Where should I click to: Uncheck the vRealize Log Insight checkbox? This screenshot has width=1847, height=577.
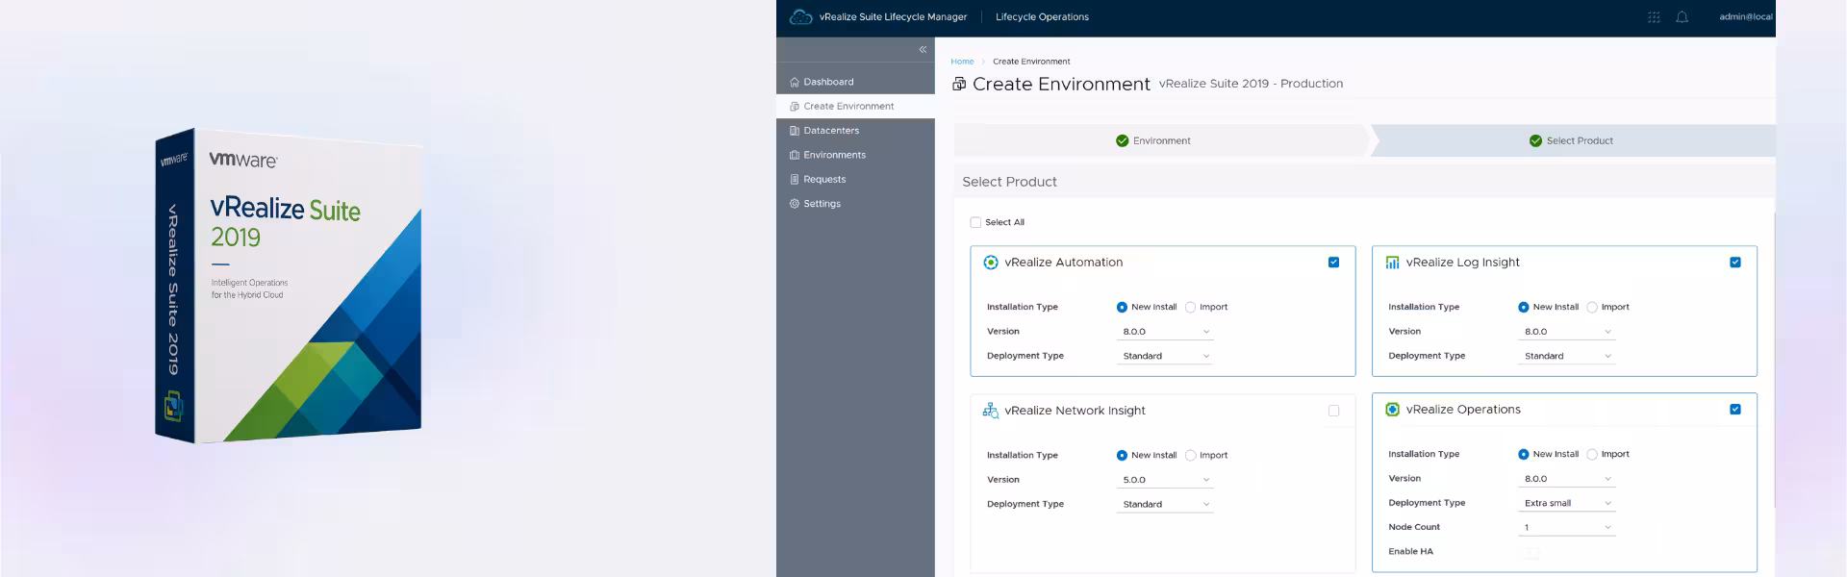1735,263
